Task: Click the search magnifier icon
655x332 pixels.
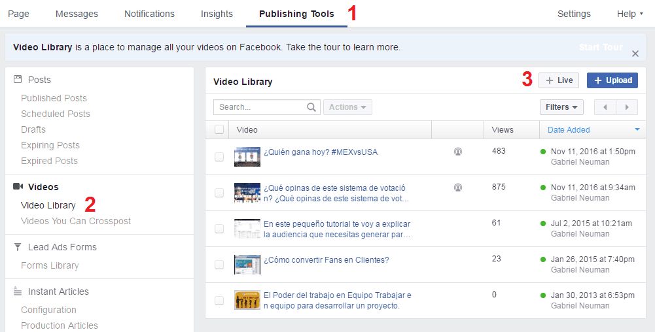Action: tap(311, 107)
